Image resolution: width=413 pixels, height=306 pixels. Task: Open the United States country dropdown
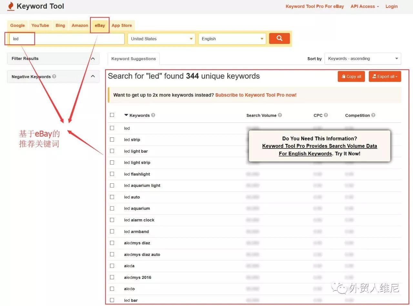161,39
